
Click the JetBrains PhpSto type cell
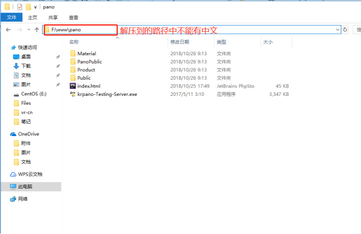[235, 86]
